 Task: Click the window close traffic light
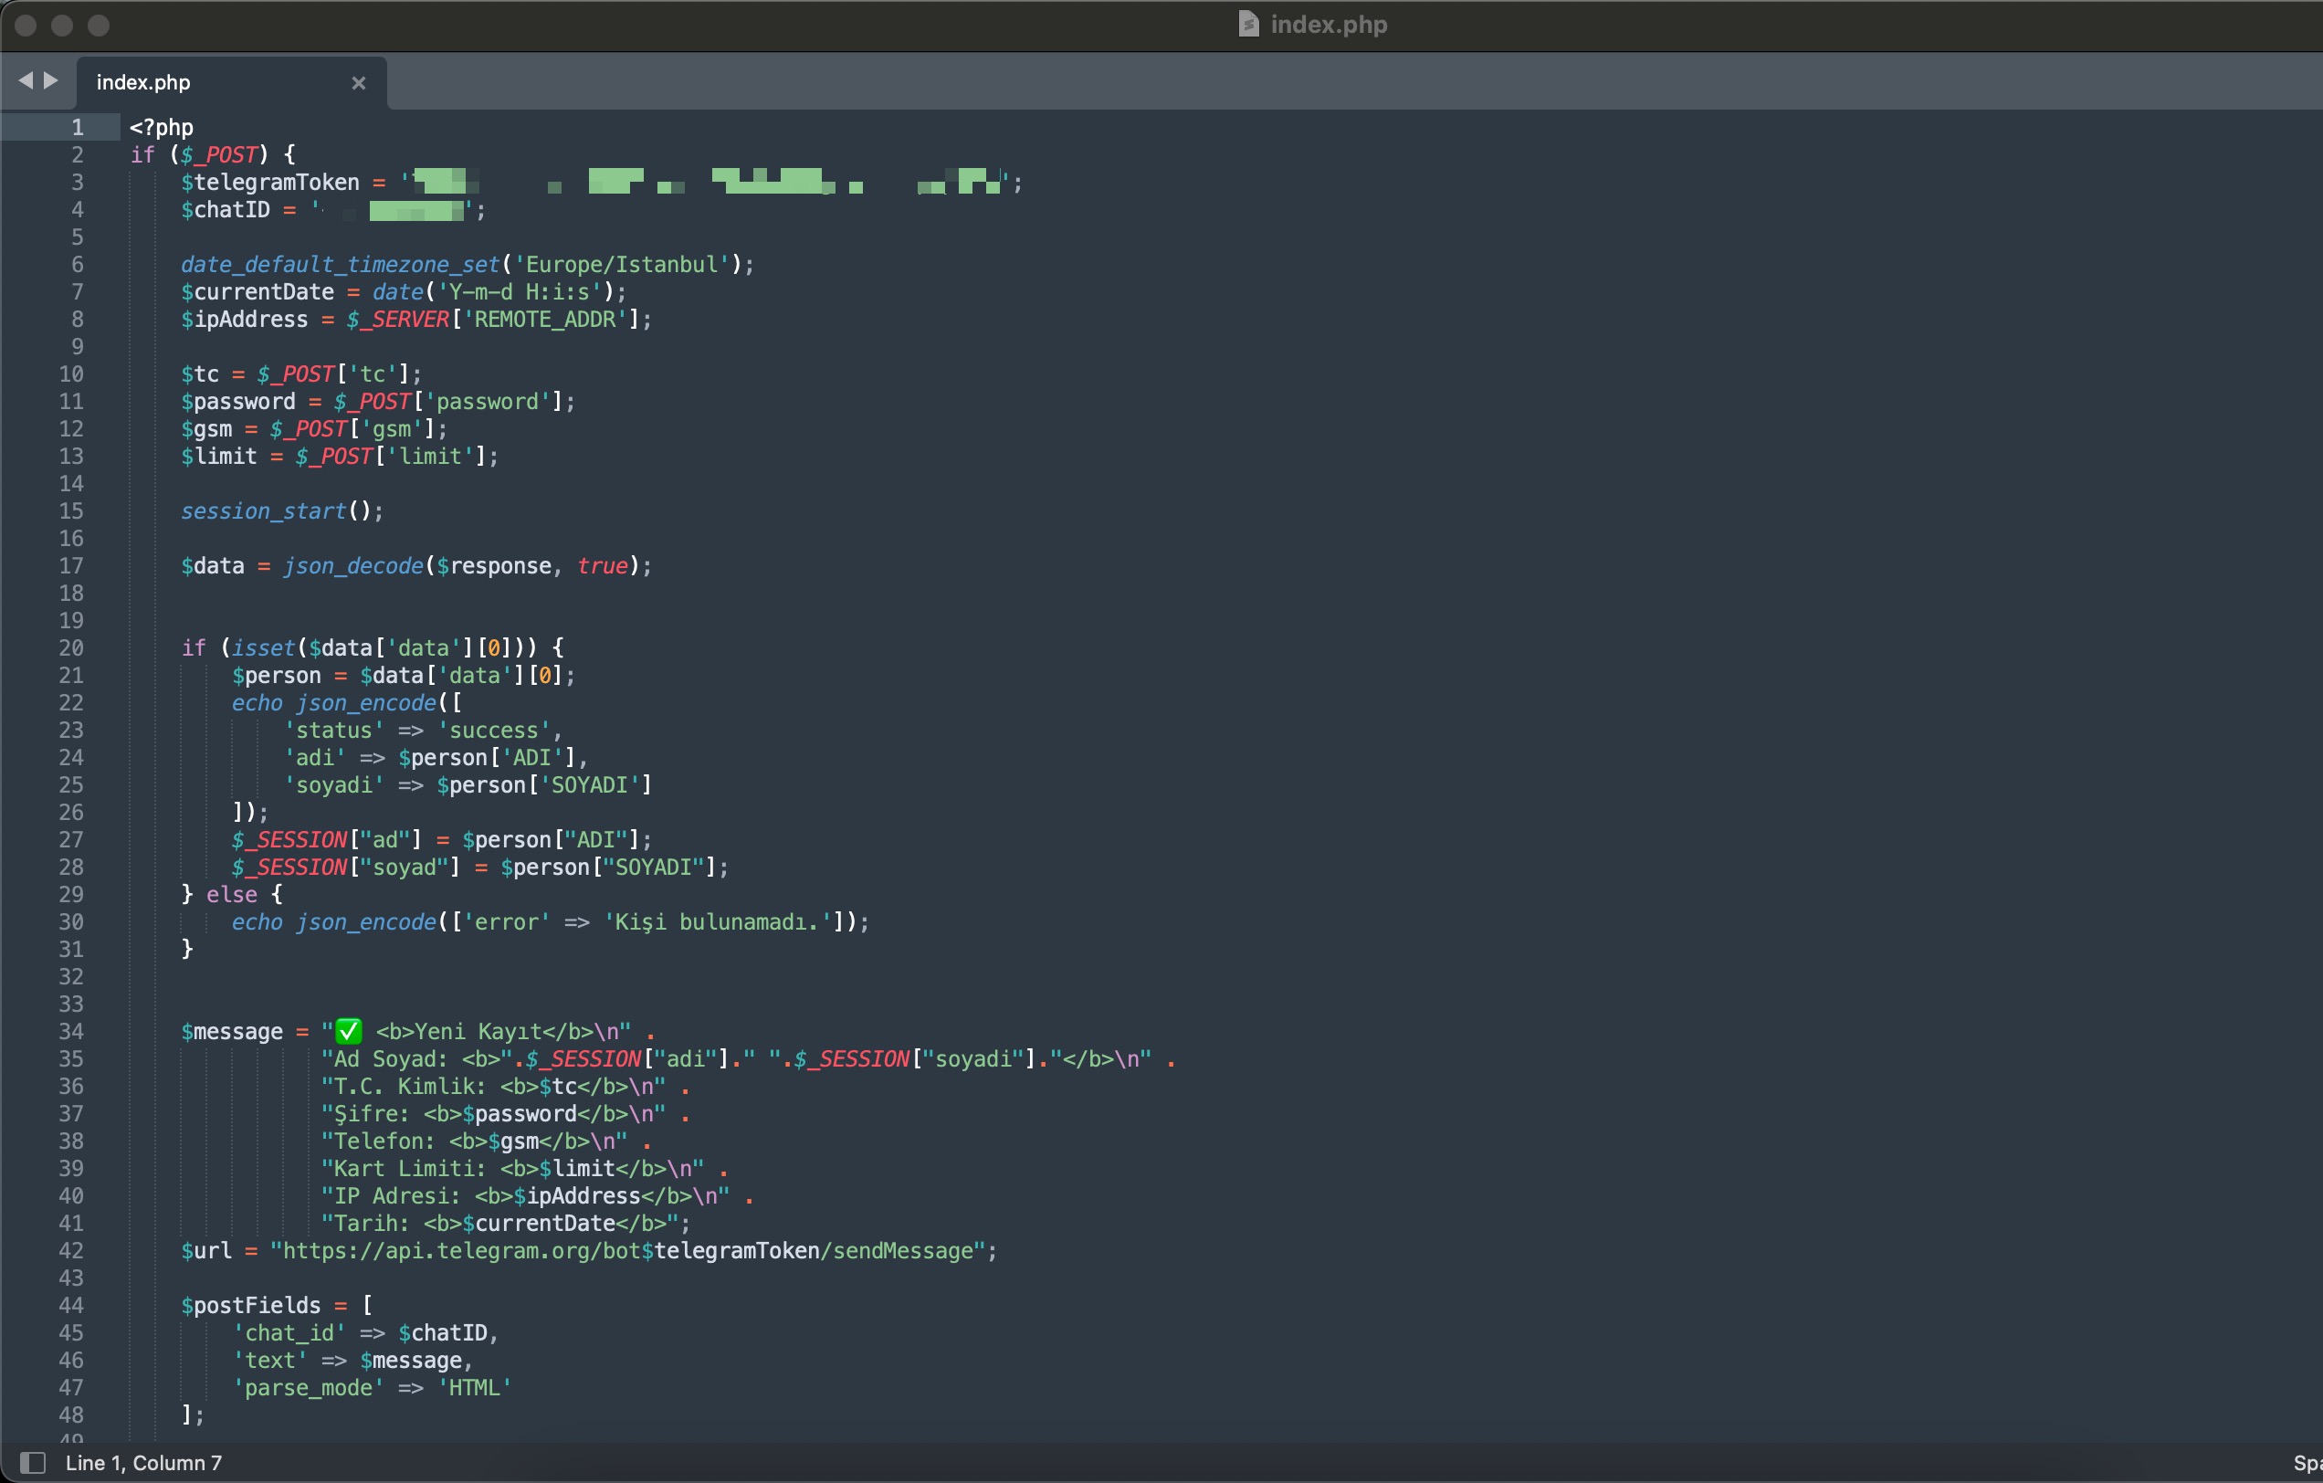tap(26, 25)
